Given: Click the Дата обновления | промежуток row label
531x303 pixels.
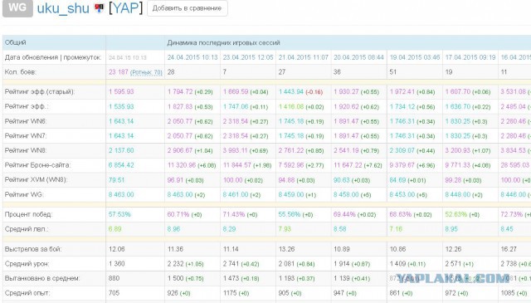Looking at the screenshot, I should (53, 57).
